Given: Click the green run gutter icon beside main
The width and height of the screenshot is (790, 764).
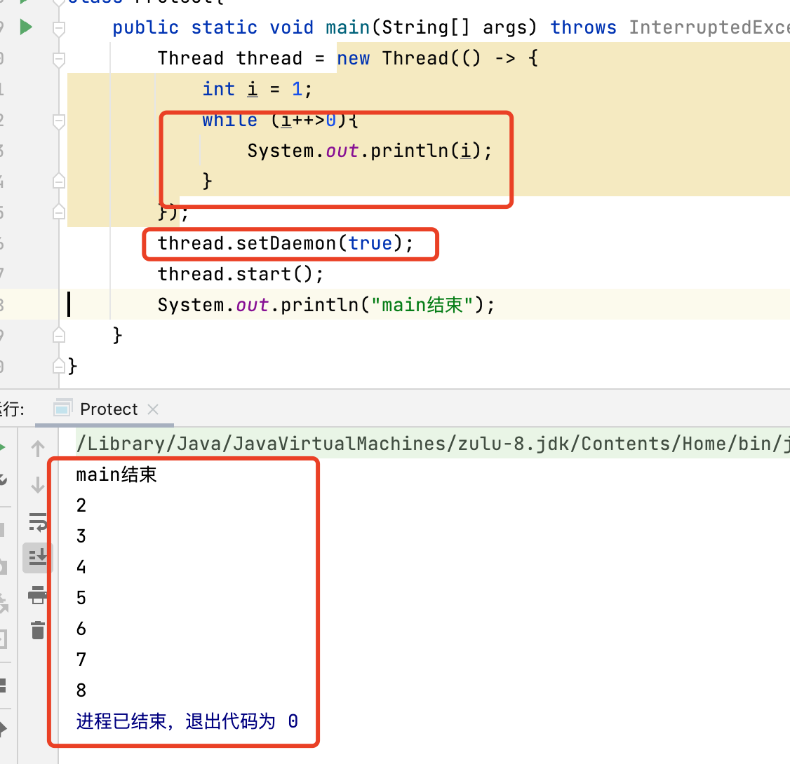Looking at the screenshot, I should click(x=26, y=27).
